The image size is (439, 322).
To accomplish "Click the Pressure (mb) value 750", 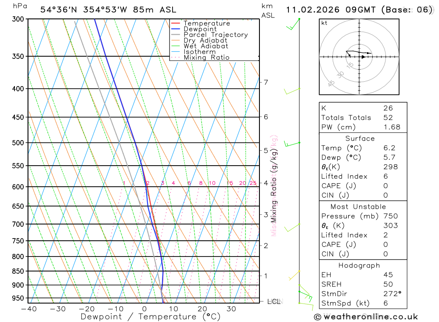I will pyautogui.click(x=390, y=216).
